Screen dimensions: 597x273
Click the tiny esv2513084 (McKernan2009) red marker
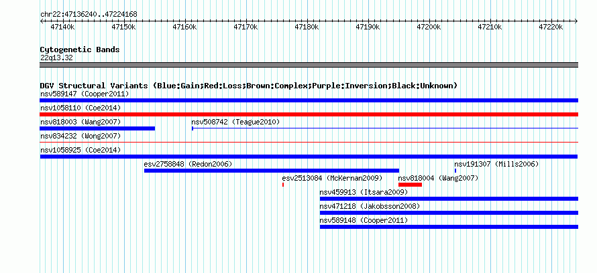(283, 185)
